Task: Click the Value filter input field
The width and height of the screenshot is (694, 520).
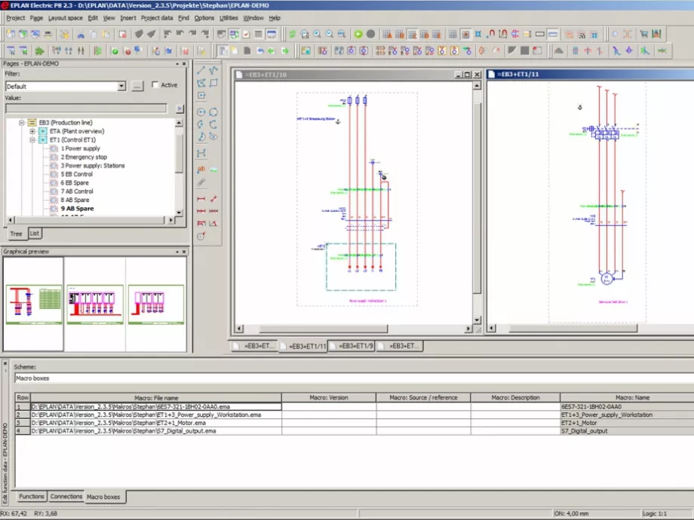Action: [x=86, y=109]
